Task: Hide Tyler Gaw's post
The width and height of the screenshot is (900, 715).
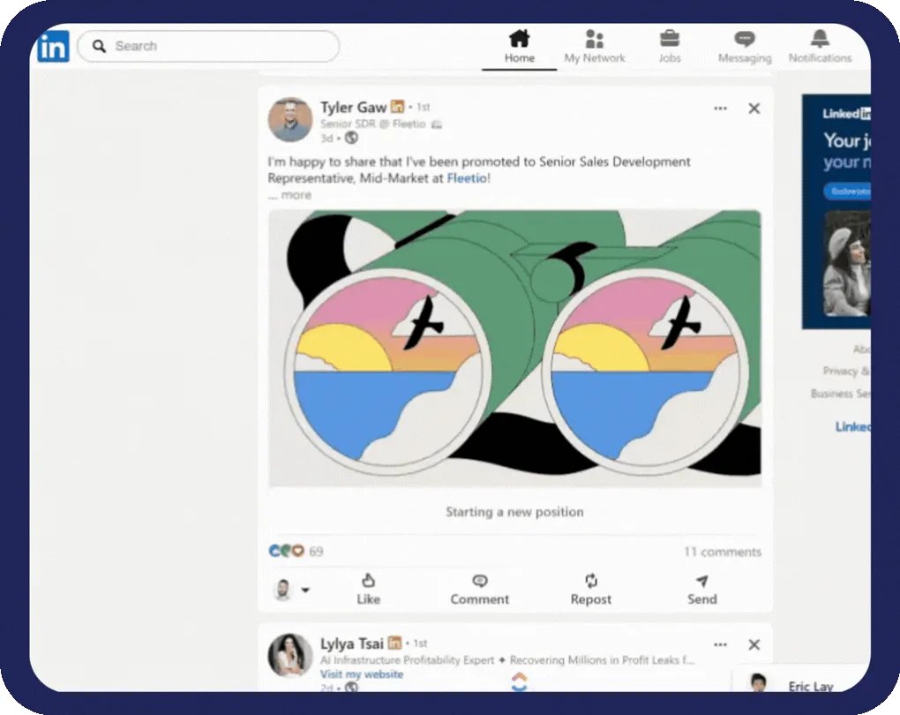Action: pos(754,108)
